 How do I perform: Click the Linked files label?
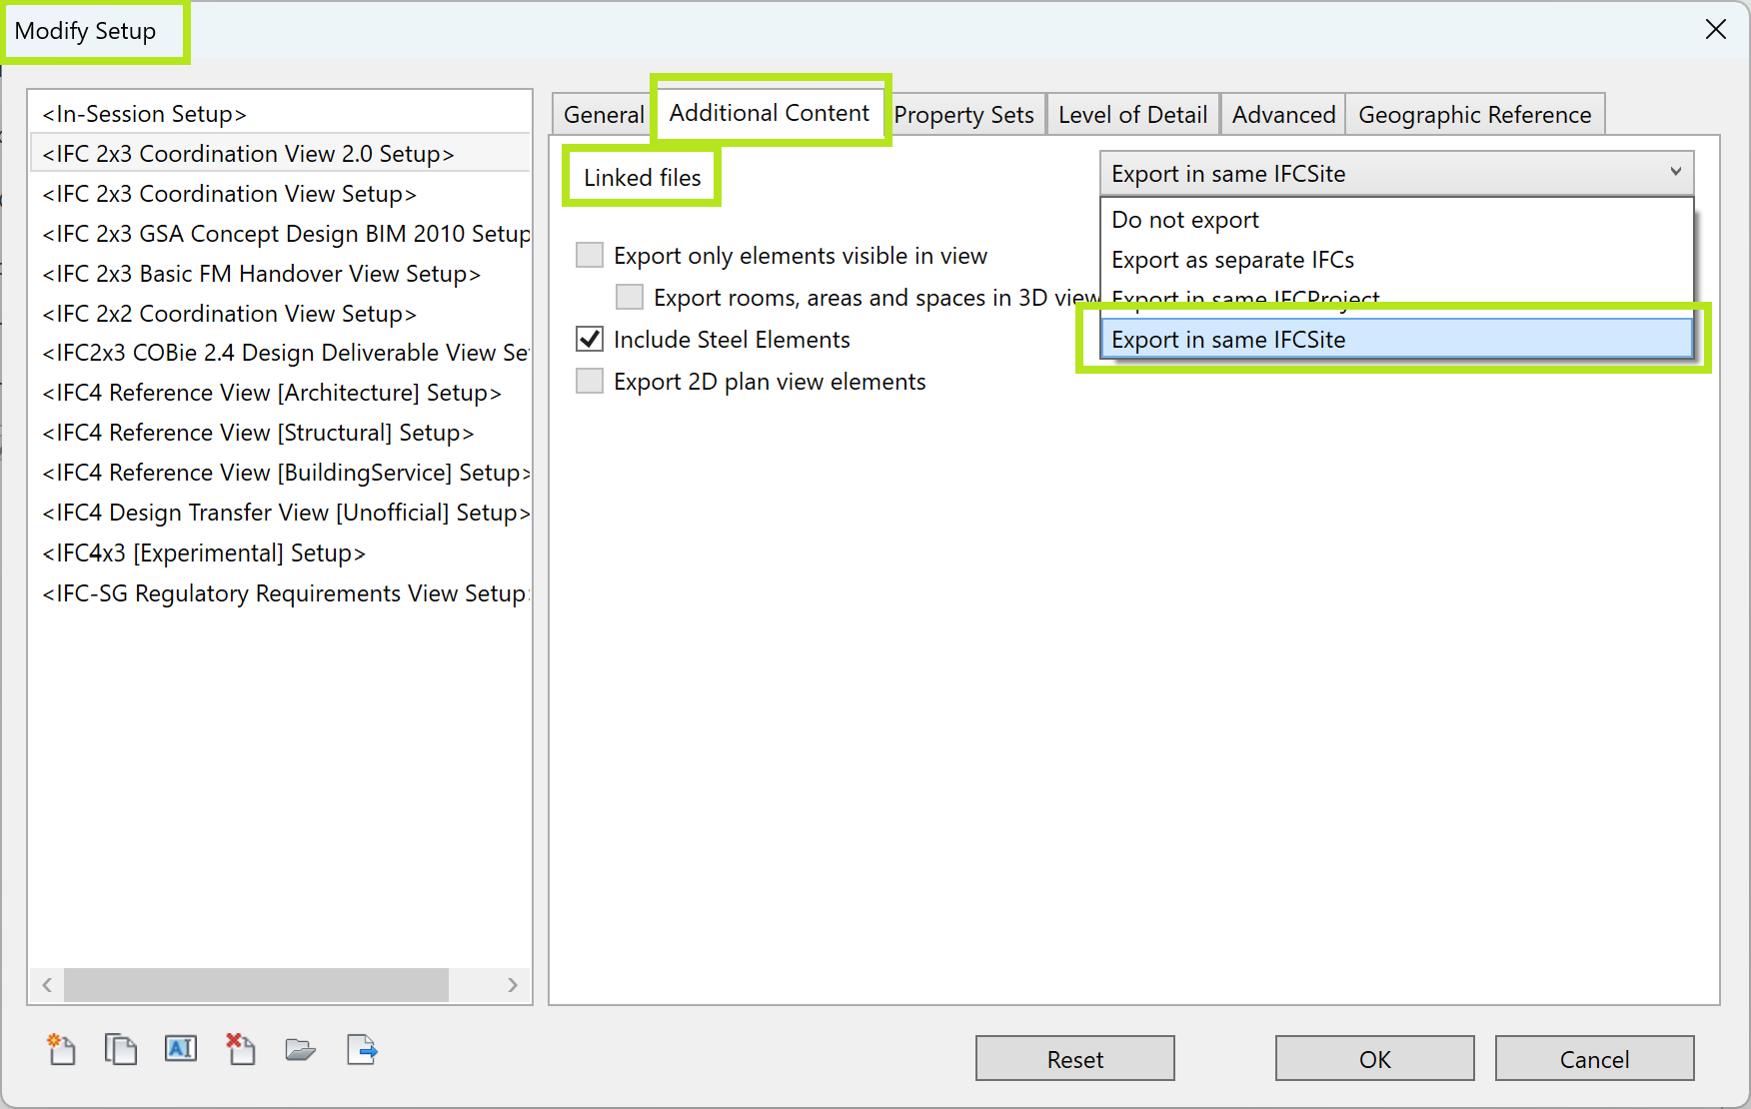[642, 178]
